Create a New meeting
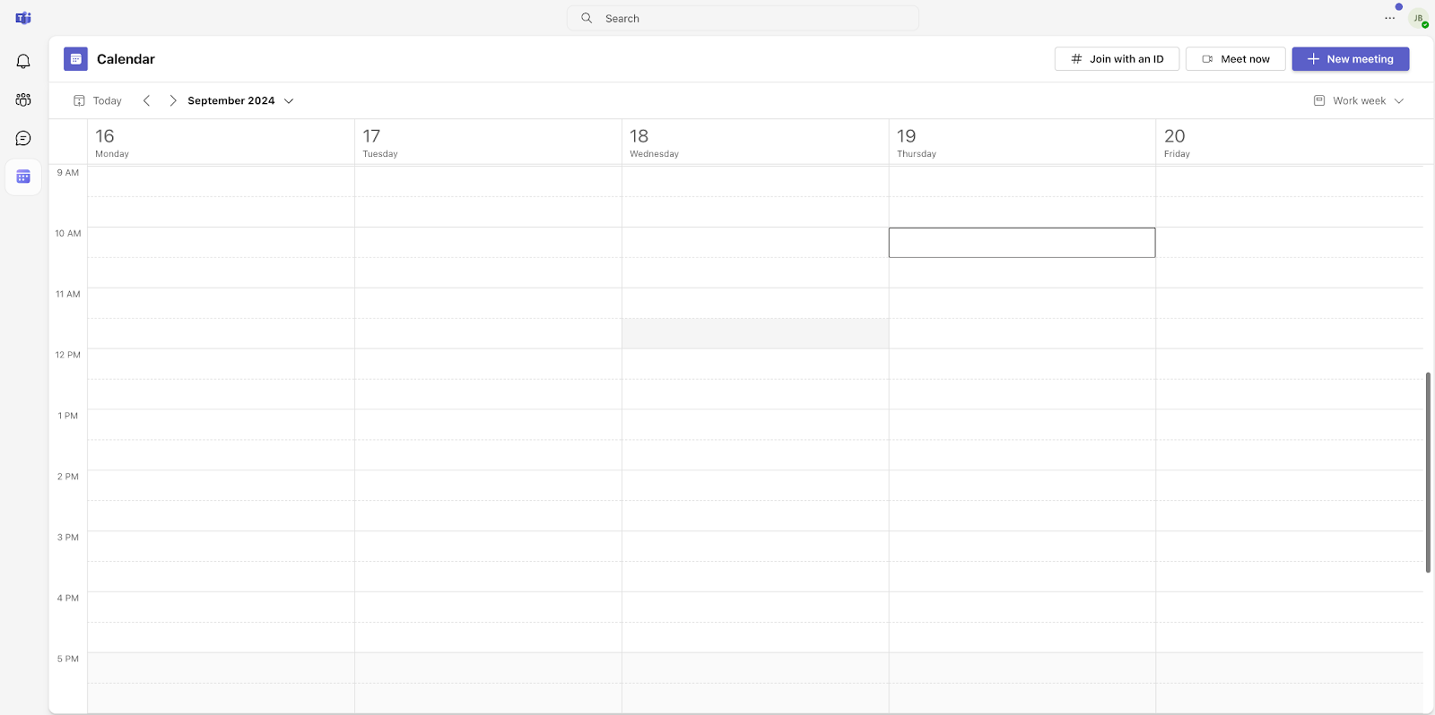 coord(1350,59)
